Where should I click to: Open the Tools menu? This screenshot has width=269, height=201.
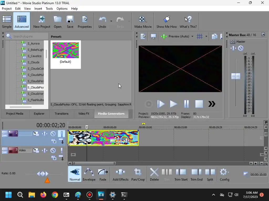(x=49, y=9)
